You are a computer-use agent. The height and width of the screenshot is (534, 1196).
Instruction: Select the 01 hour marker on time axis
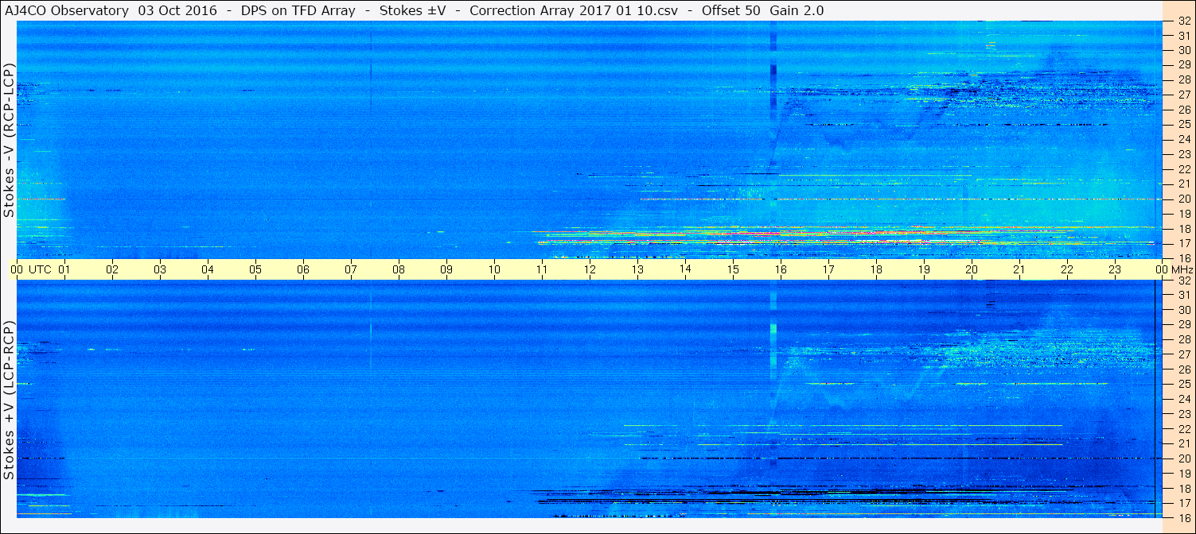coord(64,269)
